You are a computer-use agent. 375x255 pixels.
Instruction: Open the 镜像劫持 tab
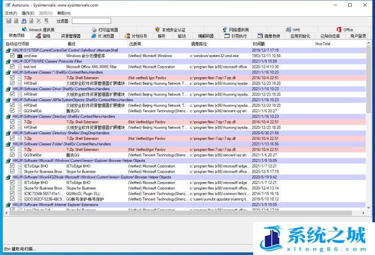pos(269,36)
